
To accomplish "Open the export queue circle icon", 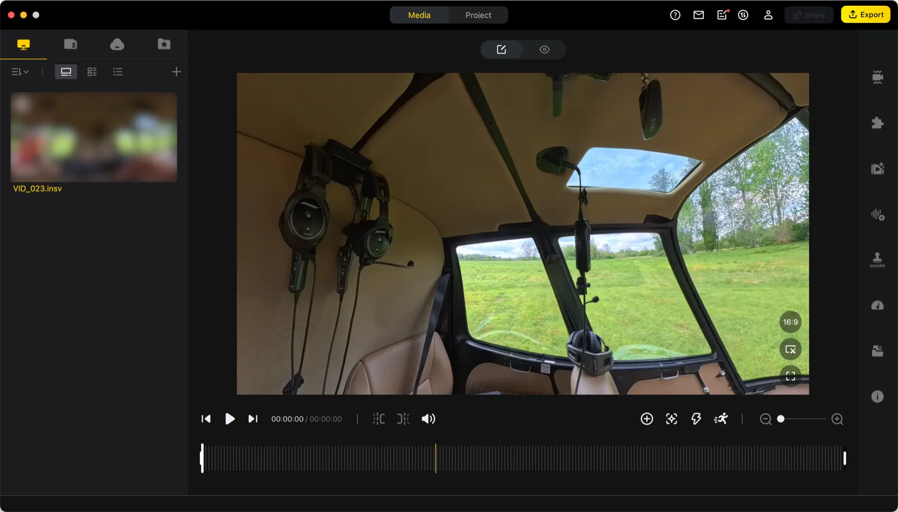I will tap(743, 15).
